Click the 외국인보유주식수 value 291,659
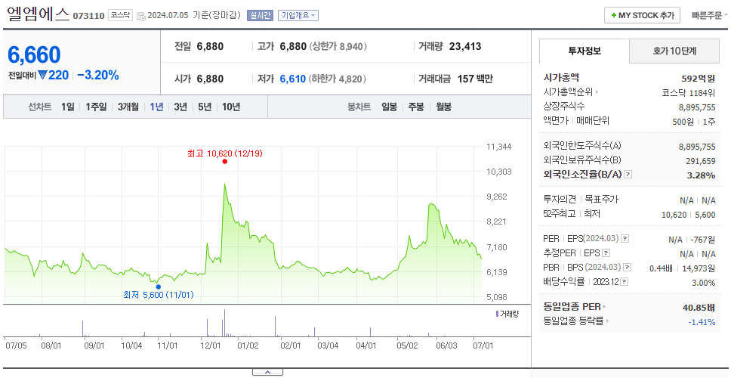 coord(702,161)
